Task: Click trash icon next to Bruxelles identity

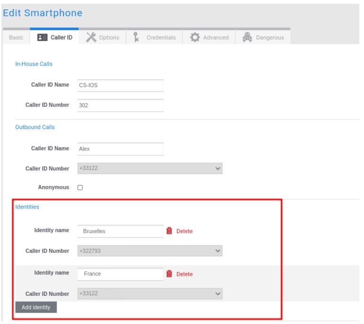Action: (169, 231)
